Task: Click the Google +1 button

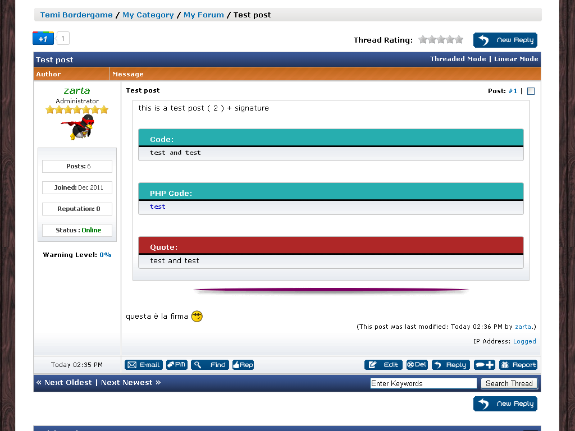Action: pos(43,39)
